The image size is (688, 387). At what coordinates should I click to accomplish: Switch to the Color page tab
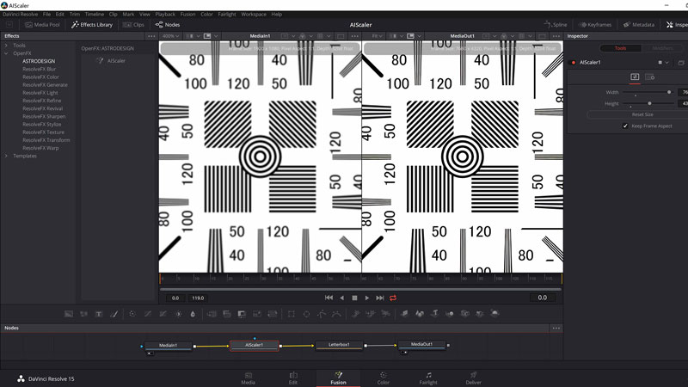383,377
